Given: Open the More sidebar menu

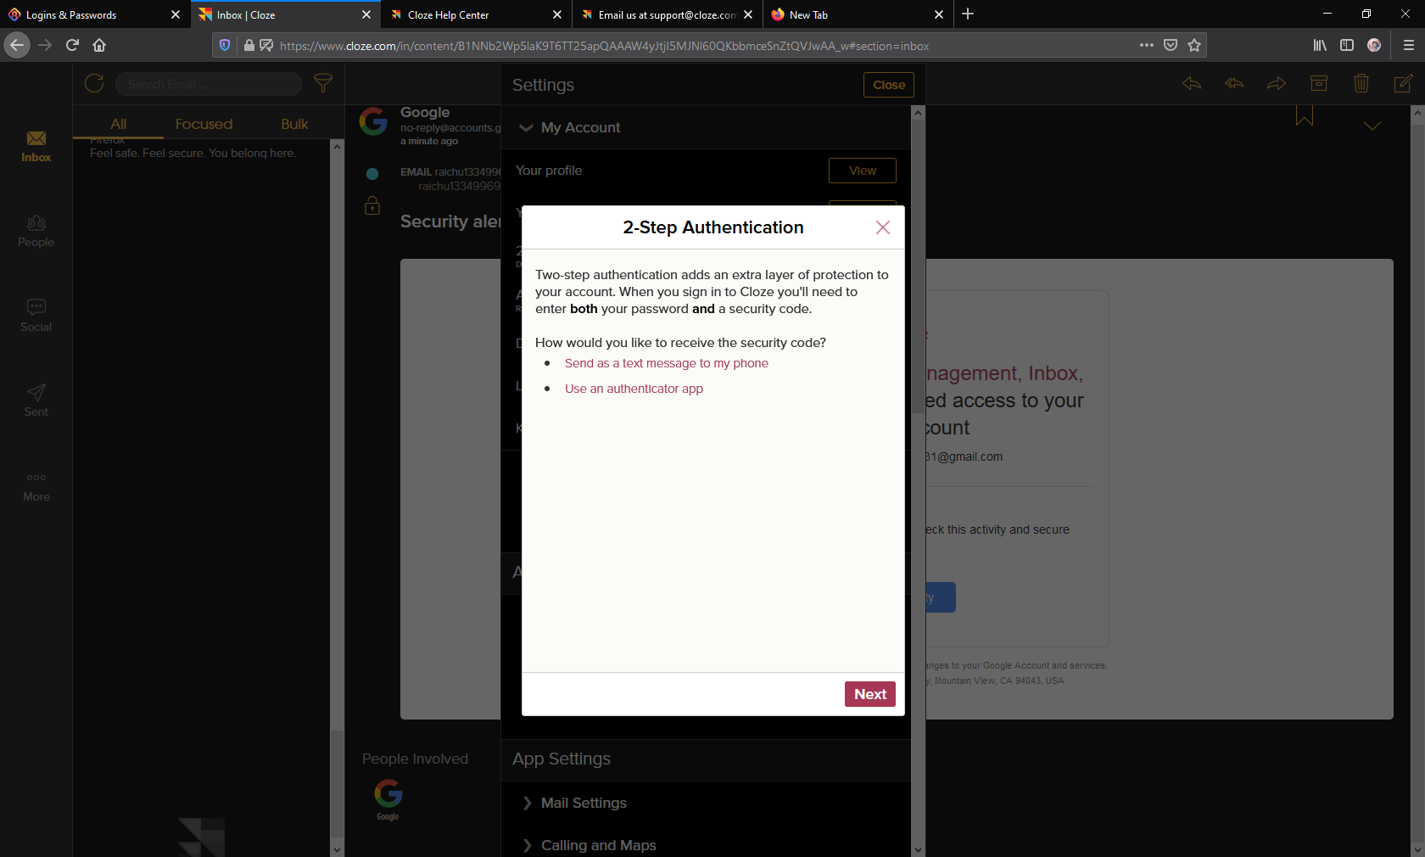Looking at the screenshot, I should click(36, 486).
